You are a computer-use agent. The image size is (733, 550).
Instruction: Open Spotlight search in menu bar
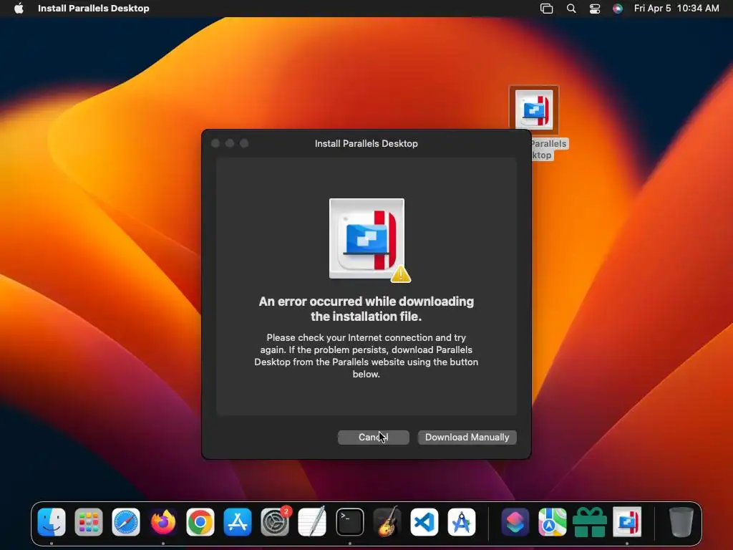(571, 9)
